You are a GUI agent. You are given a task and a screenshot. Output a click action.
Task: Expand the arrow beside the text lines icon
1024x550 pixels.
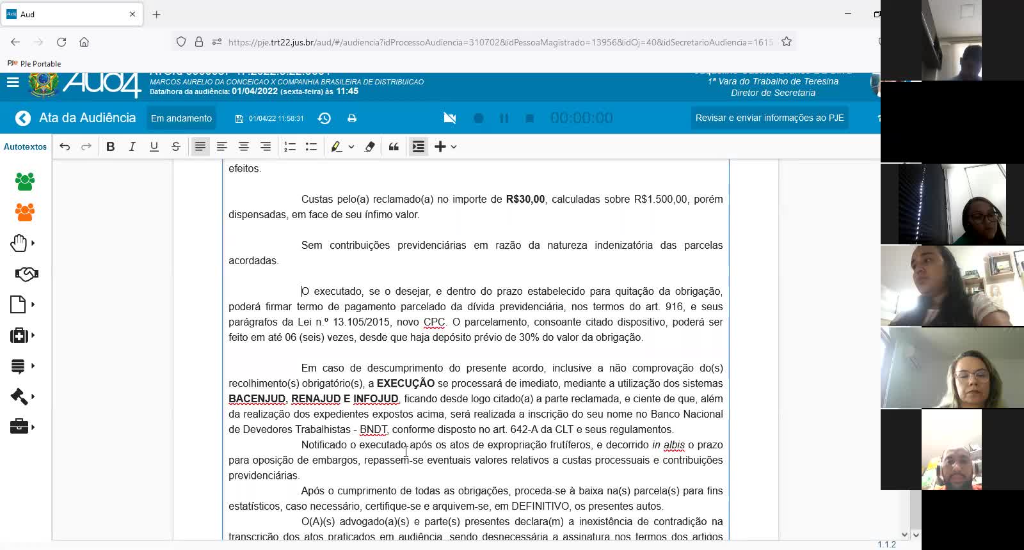[x=33, y=366]
